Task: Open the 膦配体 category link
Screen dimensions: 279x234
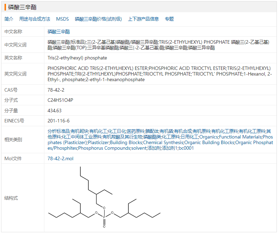Action: (152, 131)
